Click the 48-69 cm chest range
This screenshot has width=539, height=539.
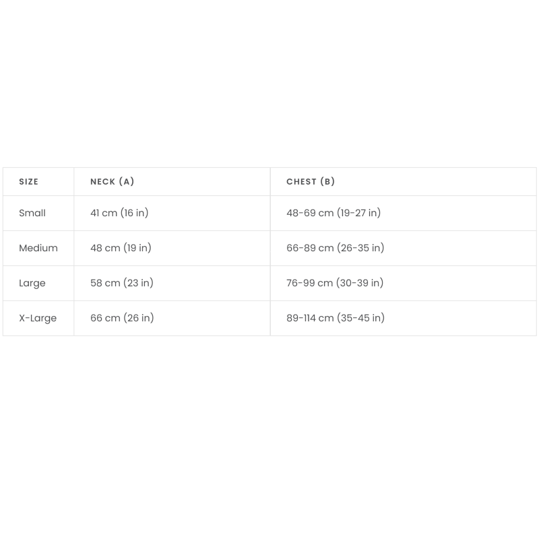coord(310,213)
